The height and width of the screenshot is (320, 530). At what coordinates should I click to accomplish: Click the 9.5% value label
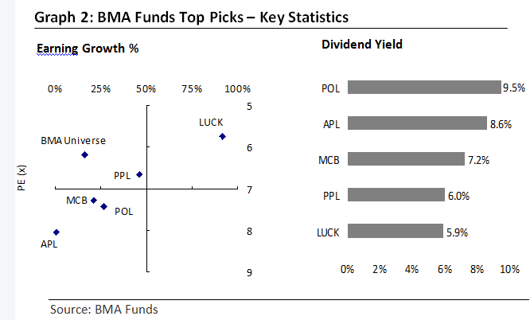513,88
